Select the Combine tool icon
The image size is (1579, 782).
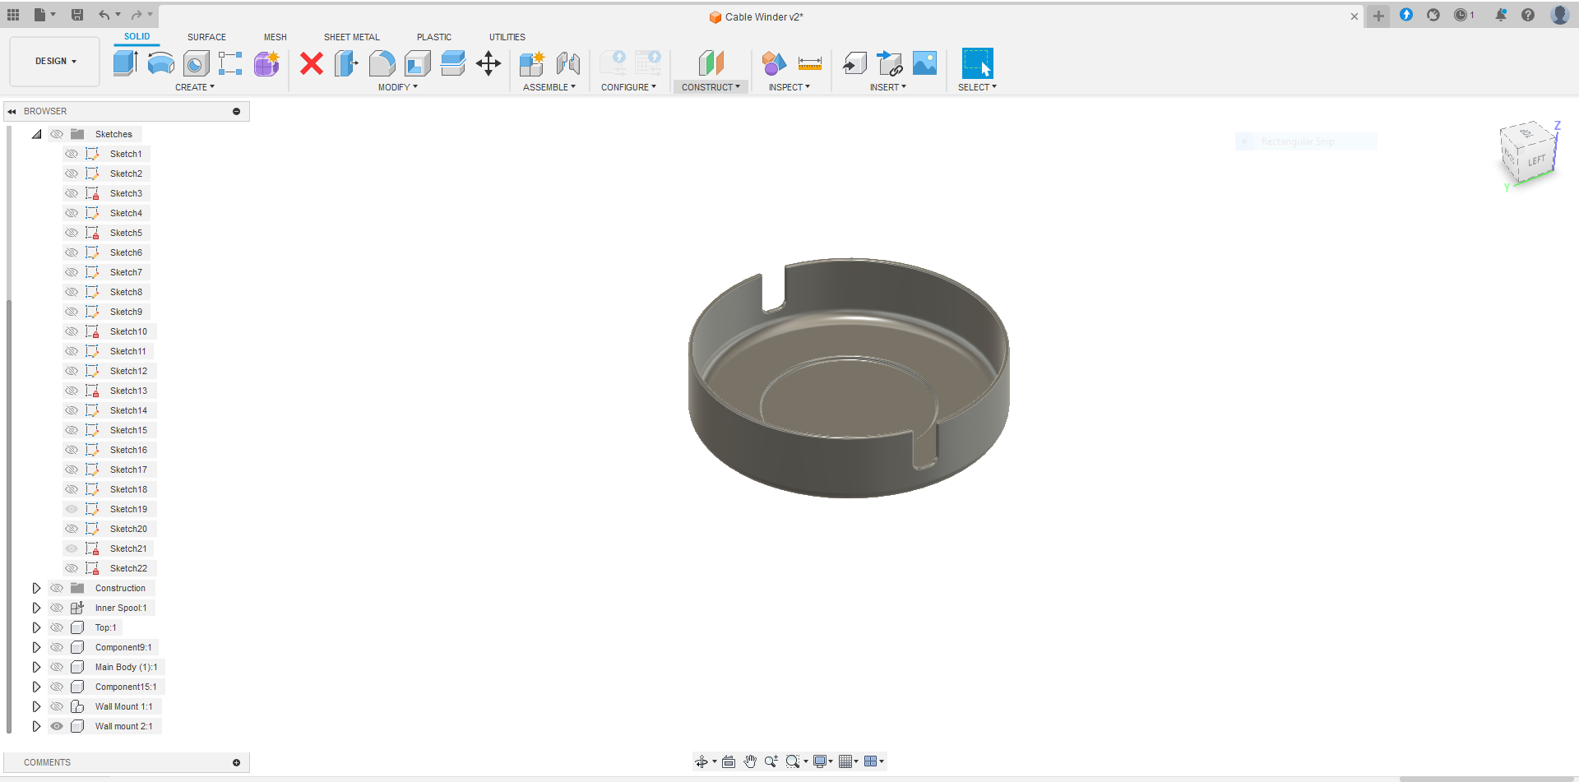(453, 63)
